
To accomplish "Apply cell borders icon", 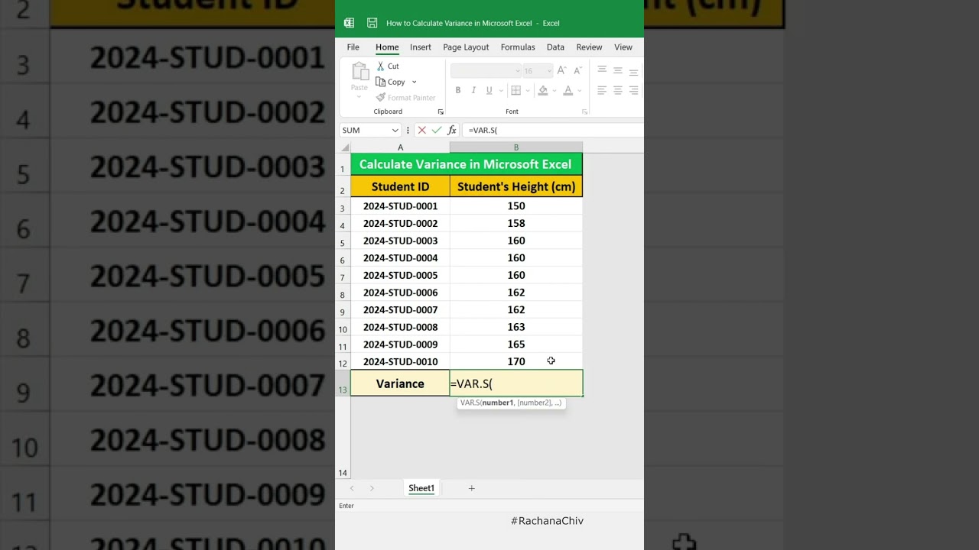I will pyautogui.click(x=516, y=90).
